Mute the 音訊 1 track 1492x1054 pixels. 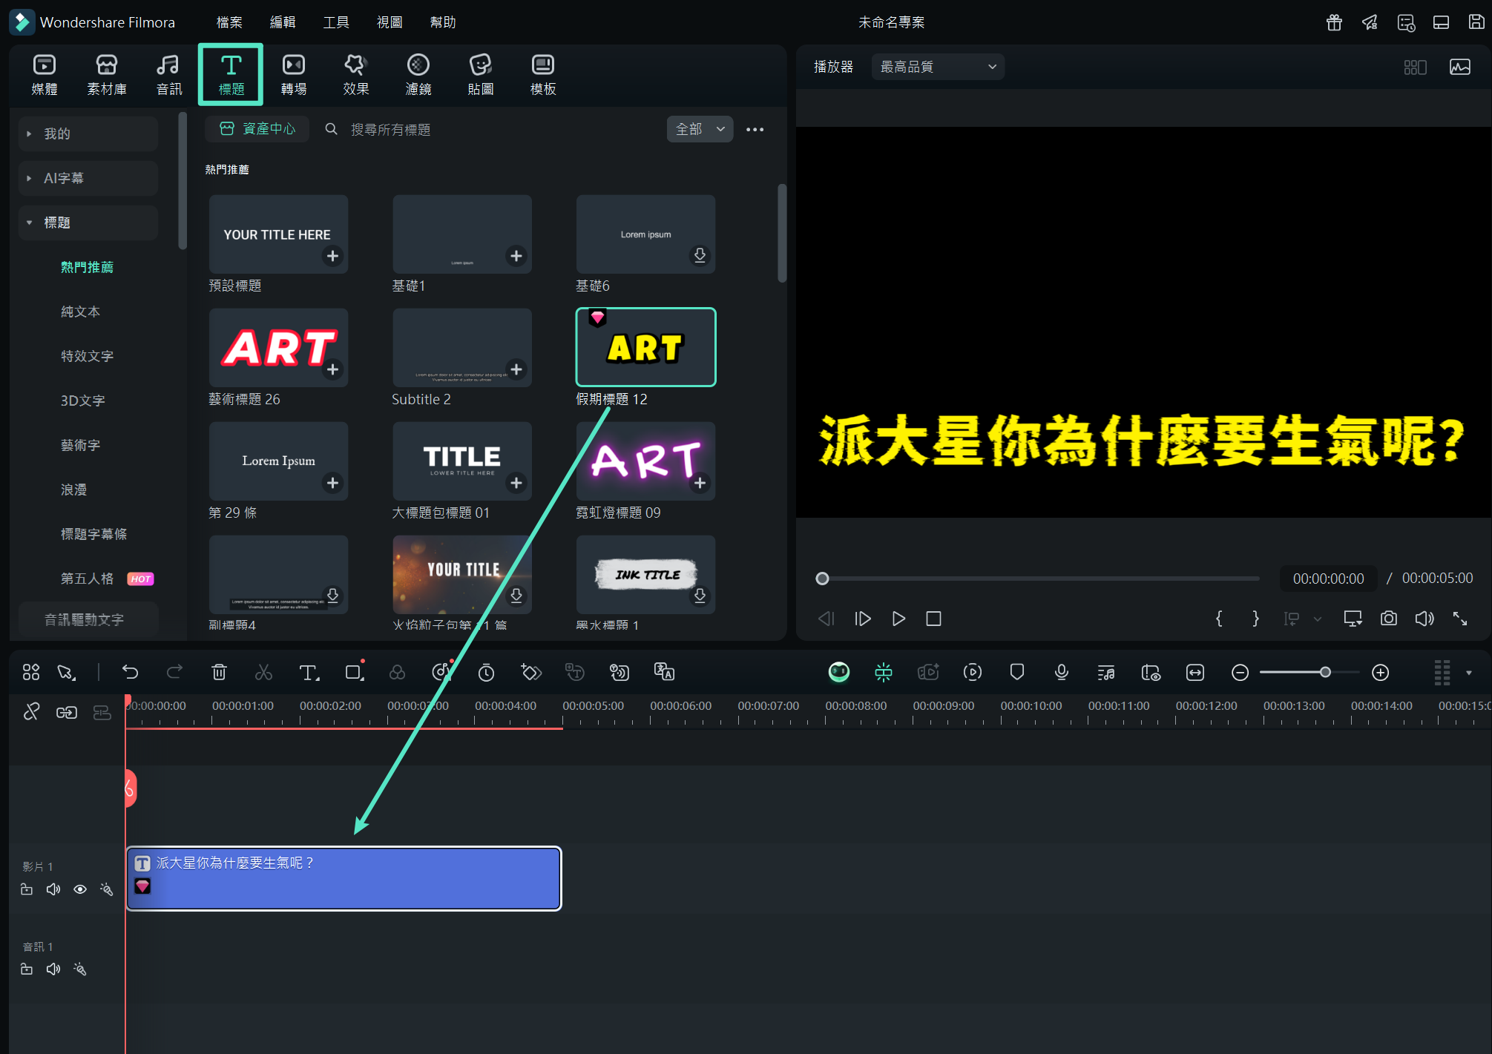(53, 969)
